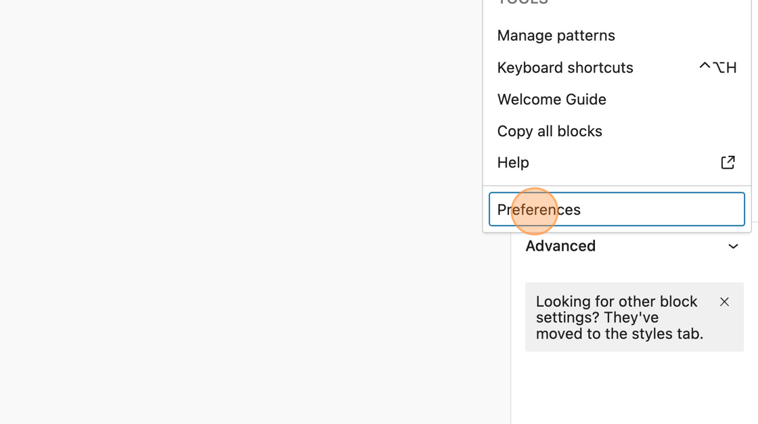The image size is (758, 424).
Task: Click the caret symbol in the shortcut hint
Action: click(x=705, y=66)
